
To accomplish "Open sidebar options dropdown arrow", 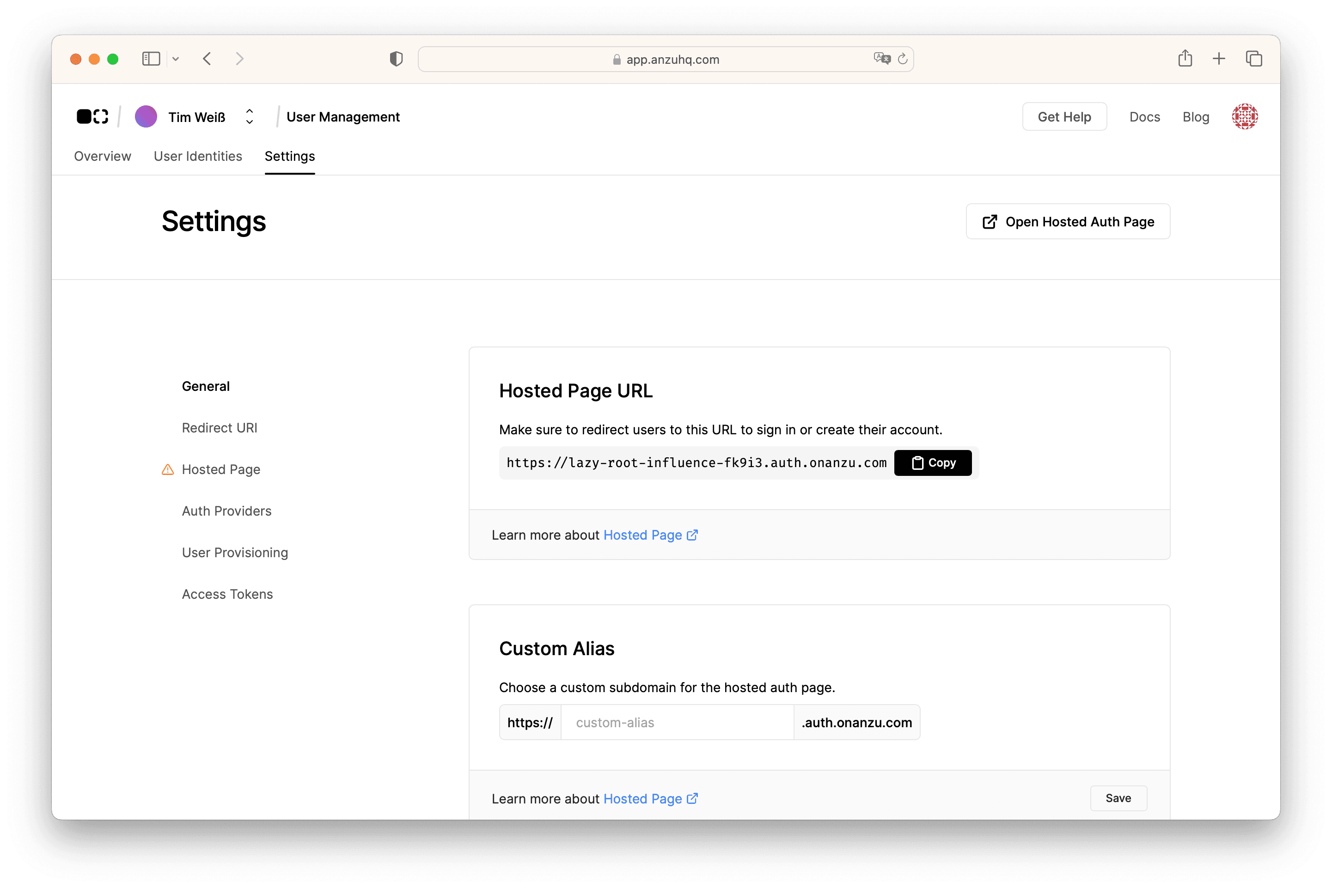I will click(176, 59).
